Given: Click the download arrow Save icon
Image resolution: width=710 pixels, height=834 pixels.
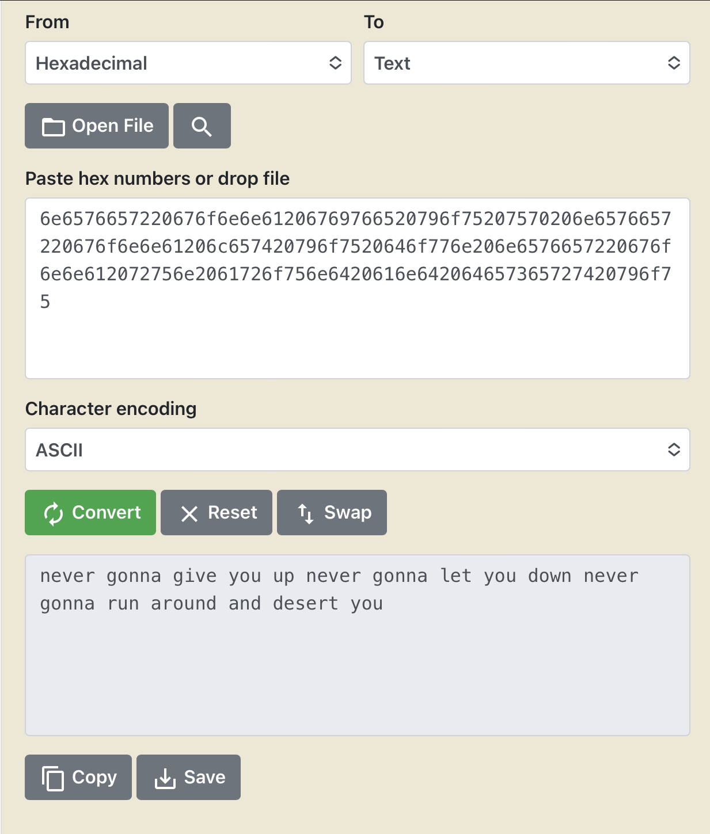Looking at the screenshot, I should tap(165, 778).
